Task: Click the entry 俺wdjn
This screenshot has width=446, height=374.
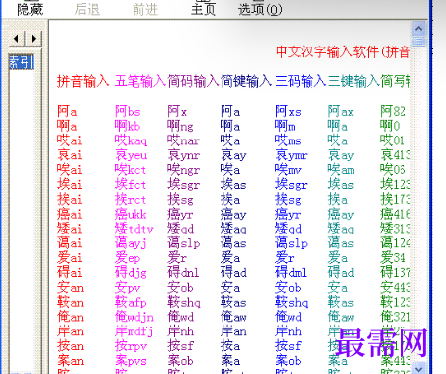Action: point(134,317)
